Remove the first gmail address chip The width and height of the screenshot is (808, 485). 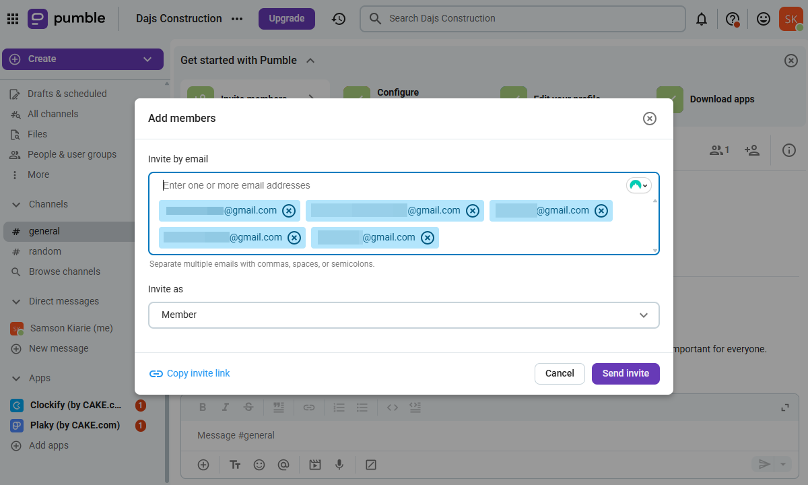tap(289, 211)
